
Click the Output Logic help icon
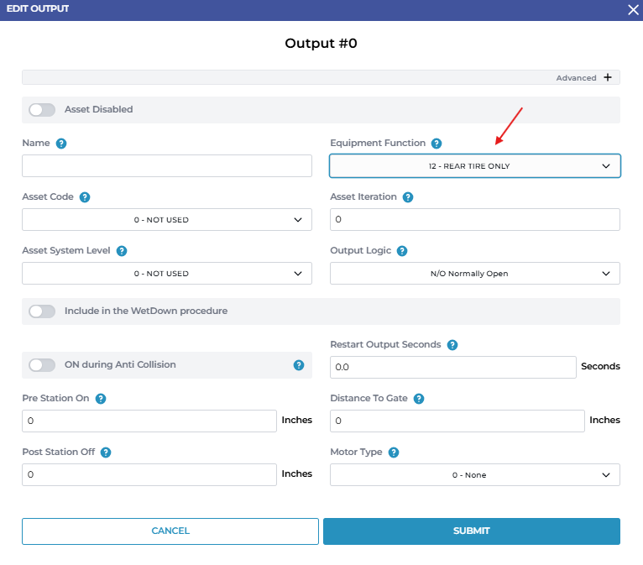pyautogui.click(x=402, y=251)
